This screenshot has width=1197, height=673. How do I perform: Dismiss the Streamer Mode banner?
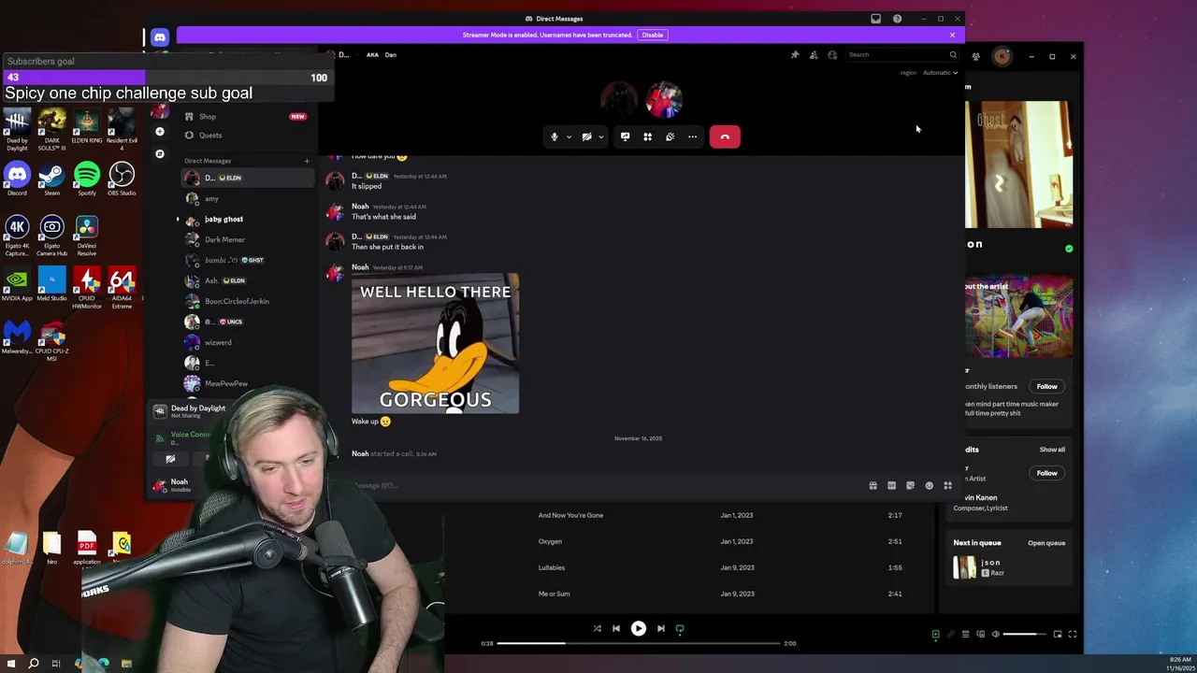coord(952,35)
